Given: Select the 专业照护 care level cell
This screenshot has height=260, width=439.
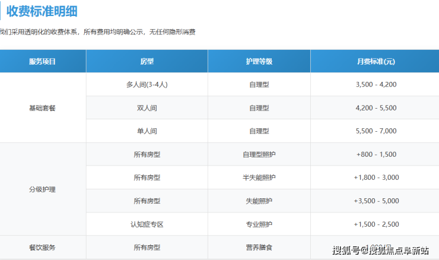Looking at the screenshot, I should [259, 224].
